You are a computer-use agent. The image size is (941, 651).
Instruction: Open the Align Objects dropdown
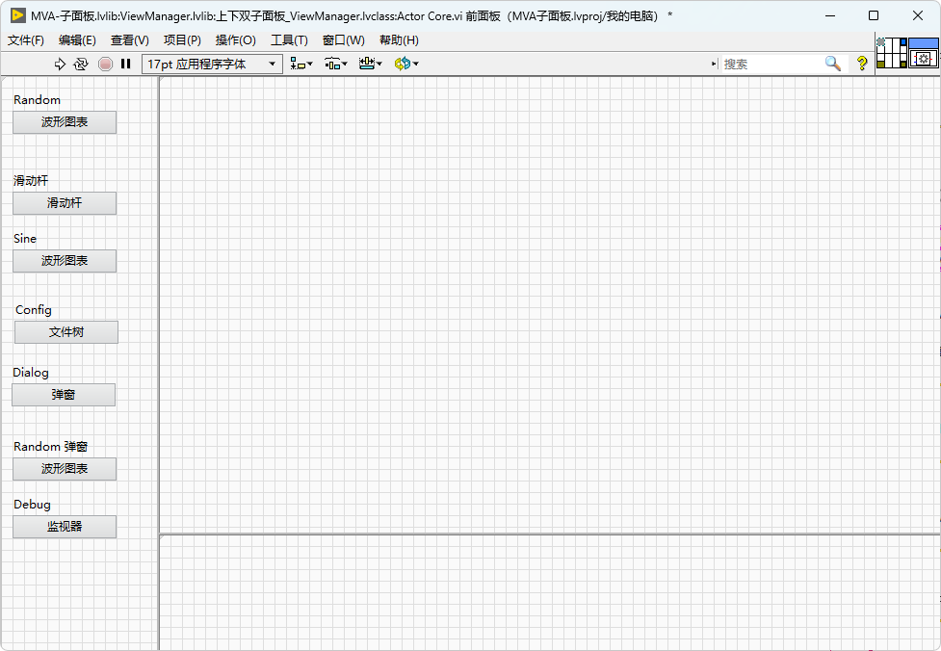coord(301,64)
